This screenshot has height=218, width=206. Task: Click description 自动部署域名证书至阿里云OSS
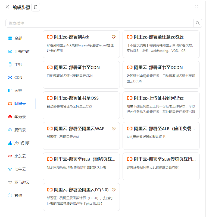pos(69,106)
